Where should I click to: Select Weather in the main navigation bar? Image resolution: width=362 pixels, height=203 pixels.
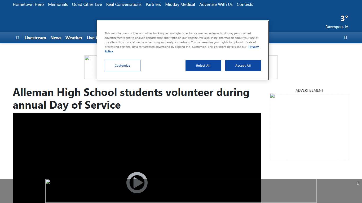click(74, 38)
